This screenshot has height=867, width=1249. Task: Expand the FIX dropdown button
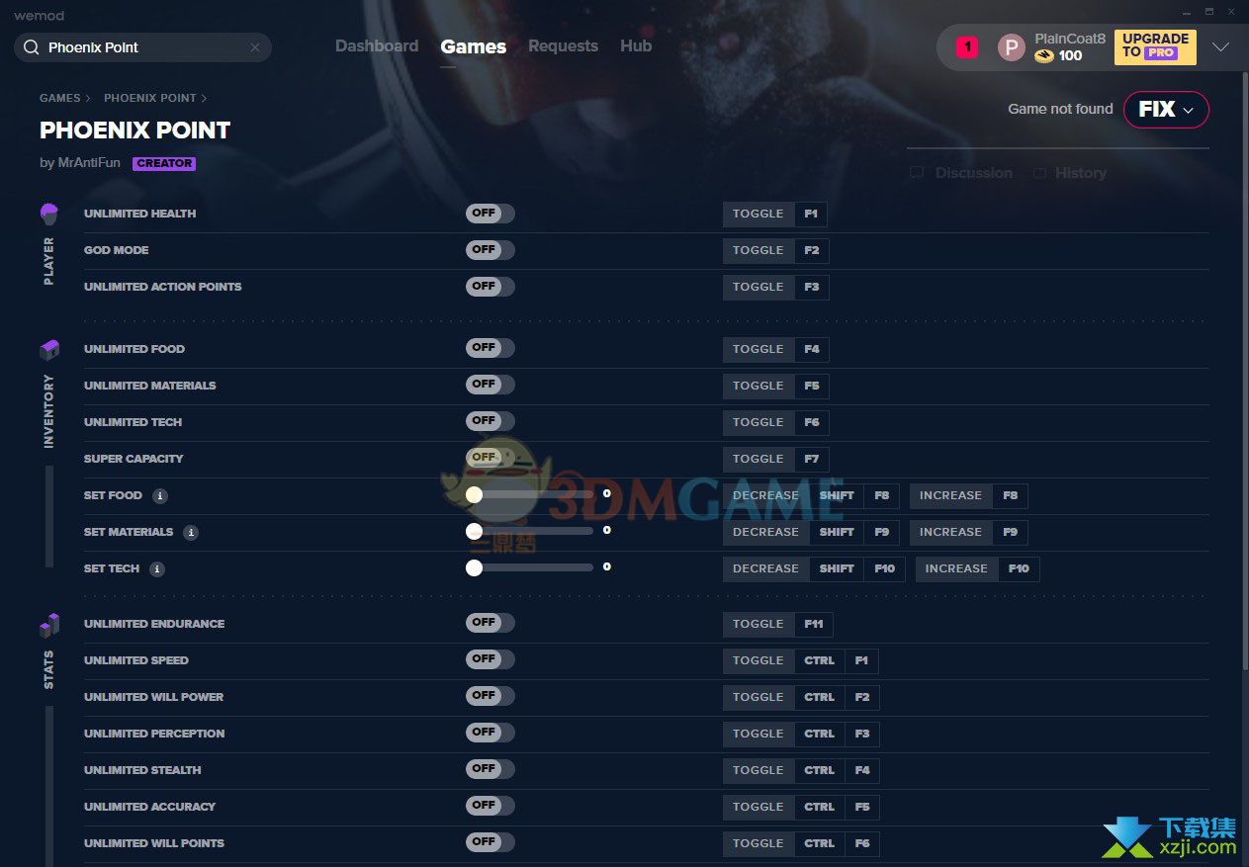(1166, 110)
